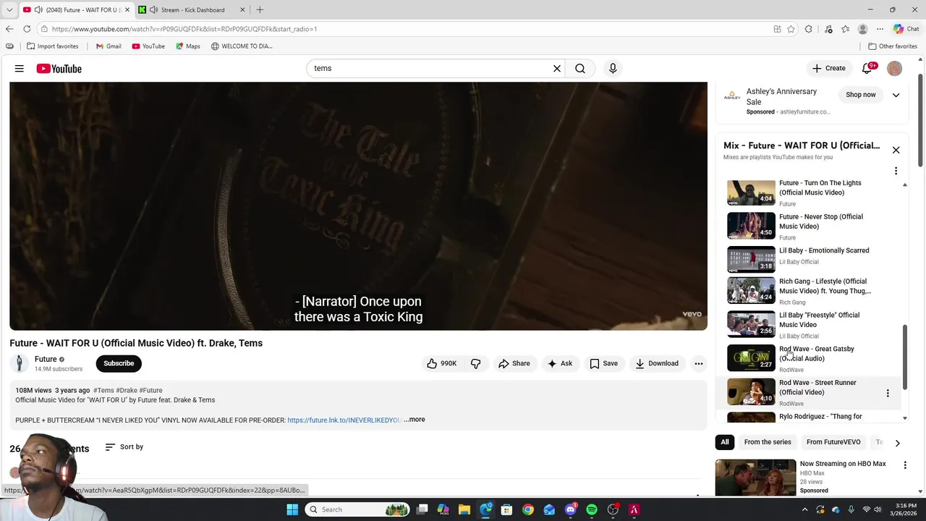Save video to playlist
Screen dimensions: 926x521
click(x=604, y=363)
